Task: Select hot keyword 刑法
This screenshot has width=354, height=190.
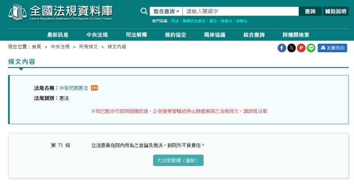Action: (175, 21)
